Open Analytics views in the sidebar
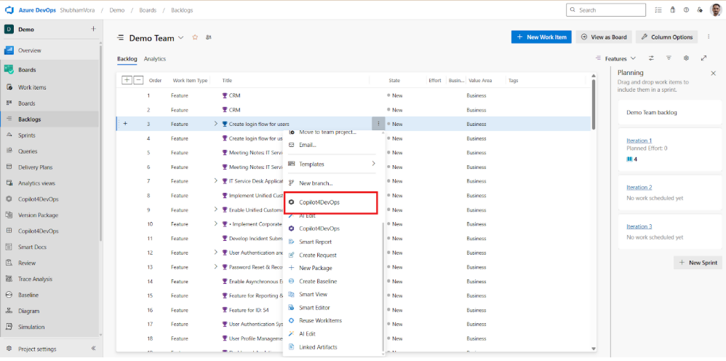 click(x=36, y=183)
